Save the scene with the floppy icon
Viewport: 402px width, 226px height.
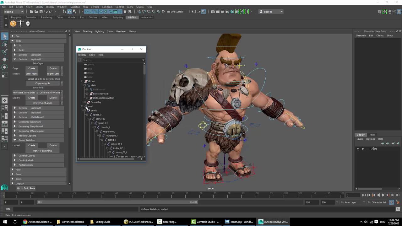[41, 12]
